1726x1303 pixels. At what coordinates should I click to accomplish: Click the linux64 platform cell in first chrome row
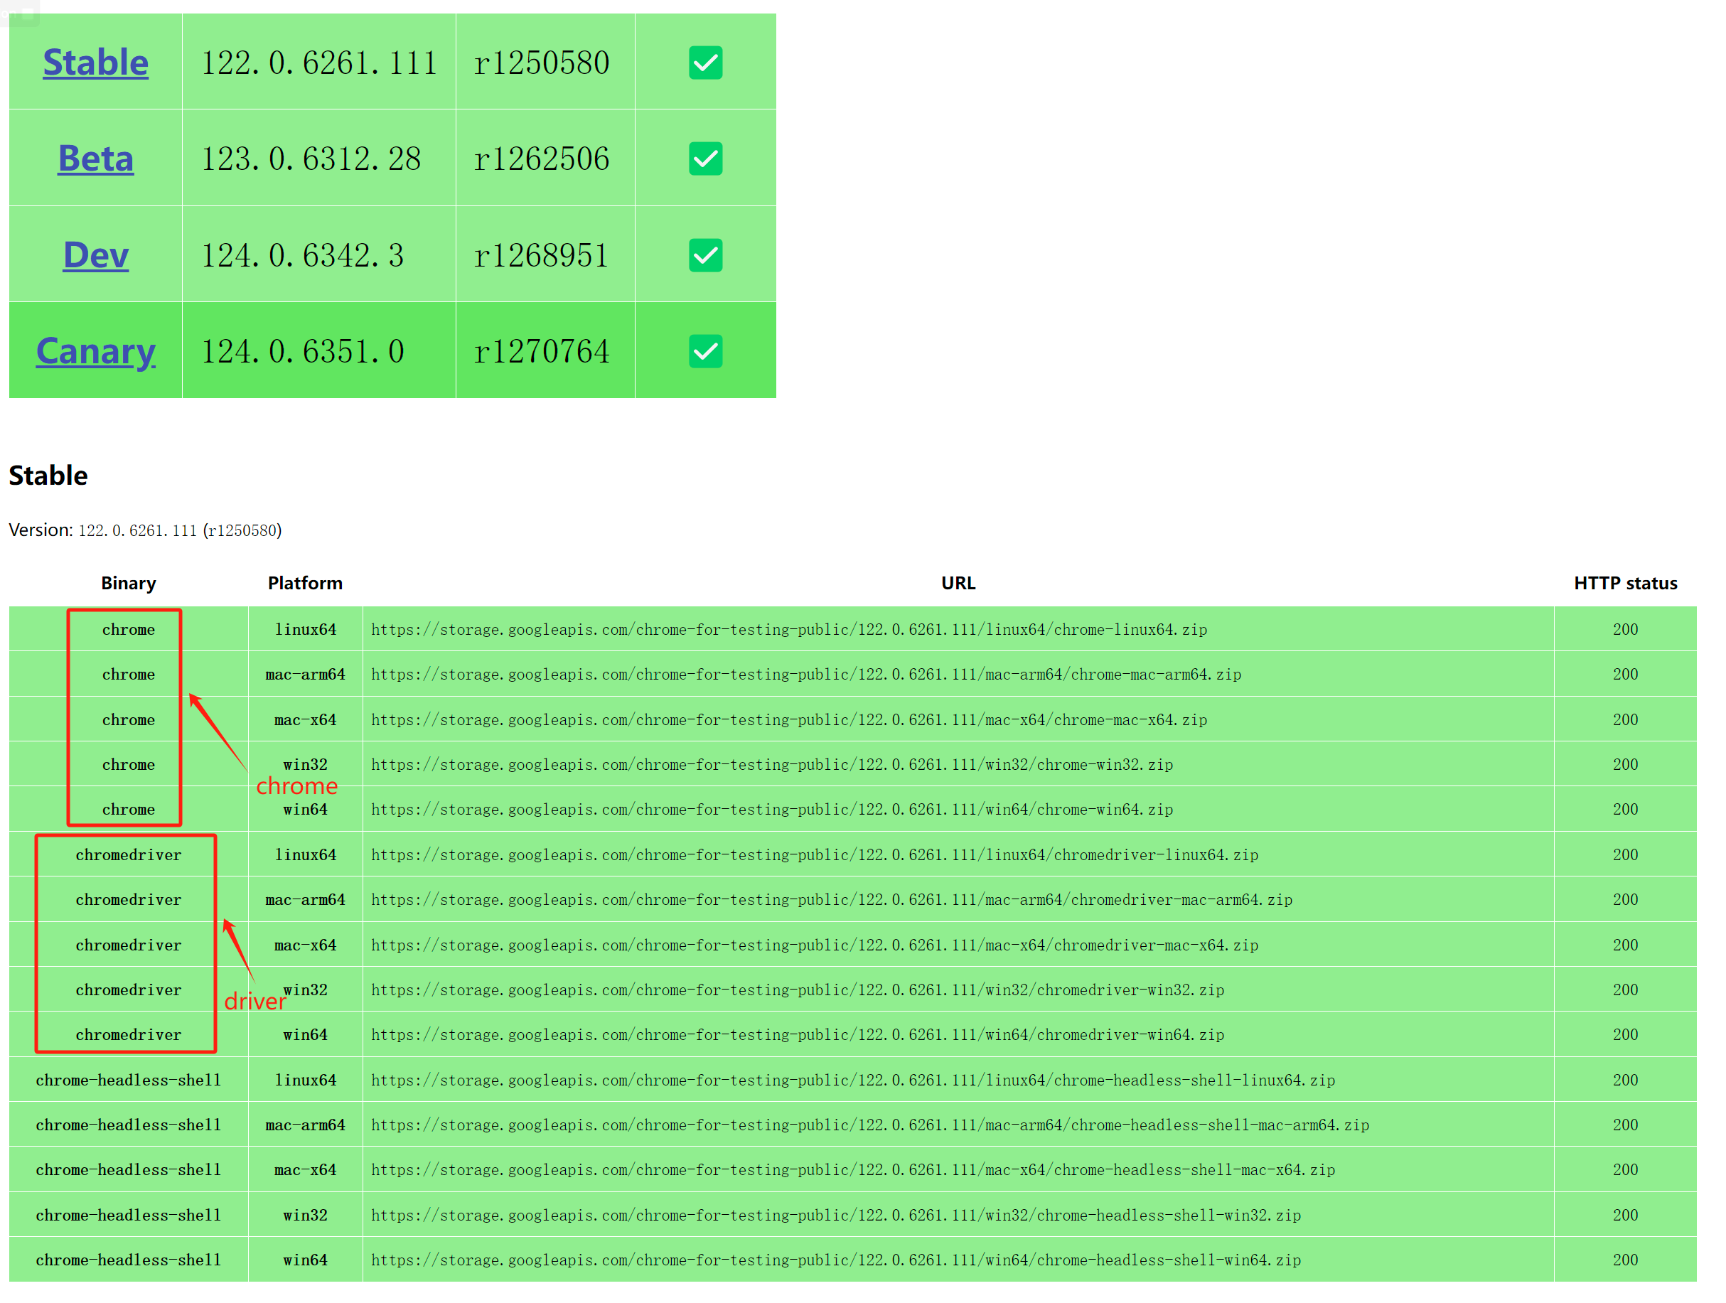[x=305, y=630]
